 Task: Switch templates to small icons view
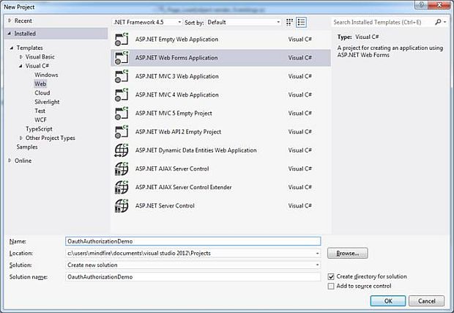click(x=289, y=22)
